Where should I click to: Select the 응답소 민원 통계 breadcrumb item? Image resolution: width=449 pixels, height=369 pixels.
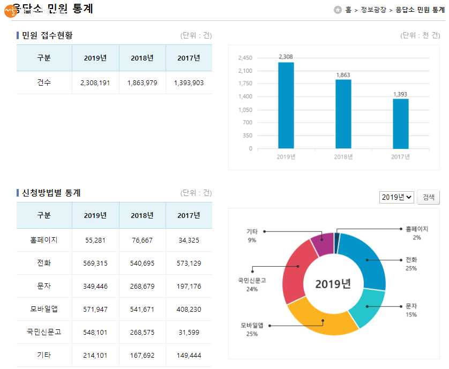tap(420, 10)
